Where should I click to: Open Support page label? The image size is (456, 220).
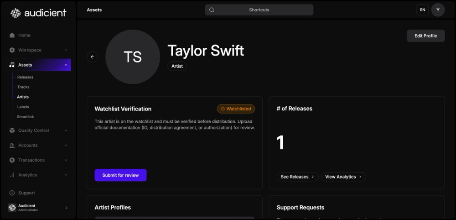(26, 193)
